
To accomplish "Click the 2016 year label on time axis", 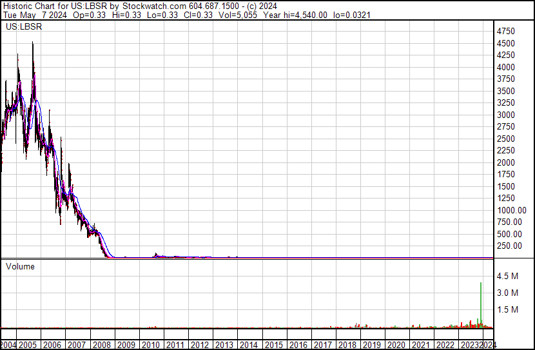I will pyautogui.click(x=298, y=345).
